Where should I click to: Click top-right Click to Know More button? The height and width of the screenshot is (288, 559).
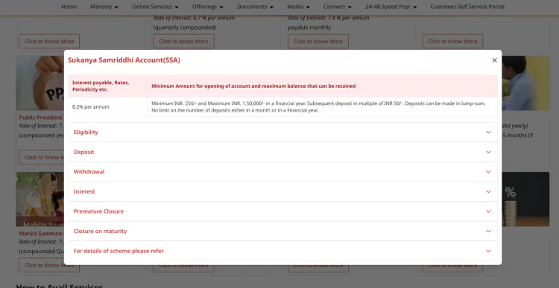click(x=452, y=41)
